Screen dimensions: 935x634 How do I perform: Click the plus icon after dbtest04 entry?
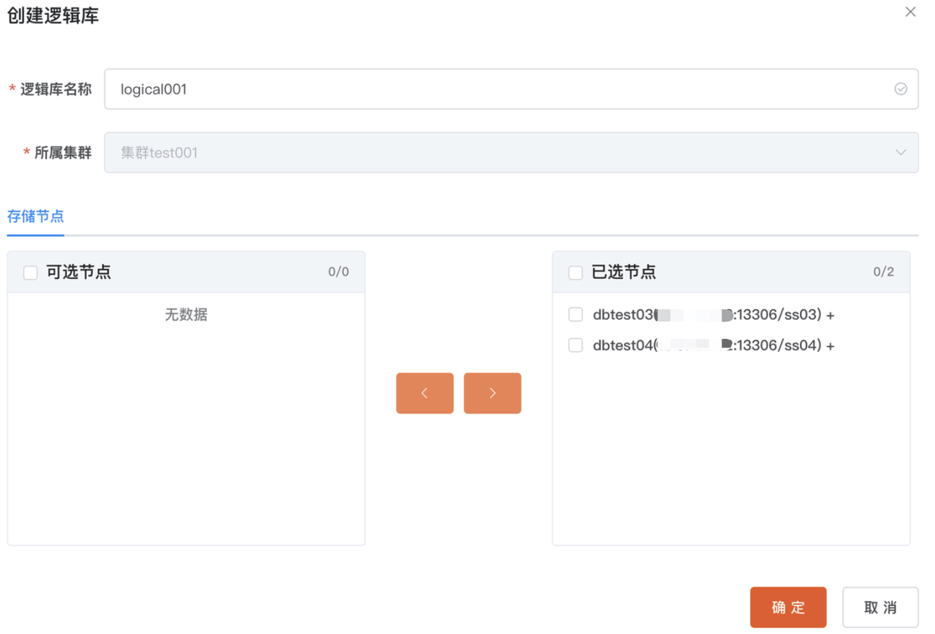point(831,346)
